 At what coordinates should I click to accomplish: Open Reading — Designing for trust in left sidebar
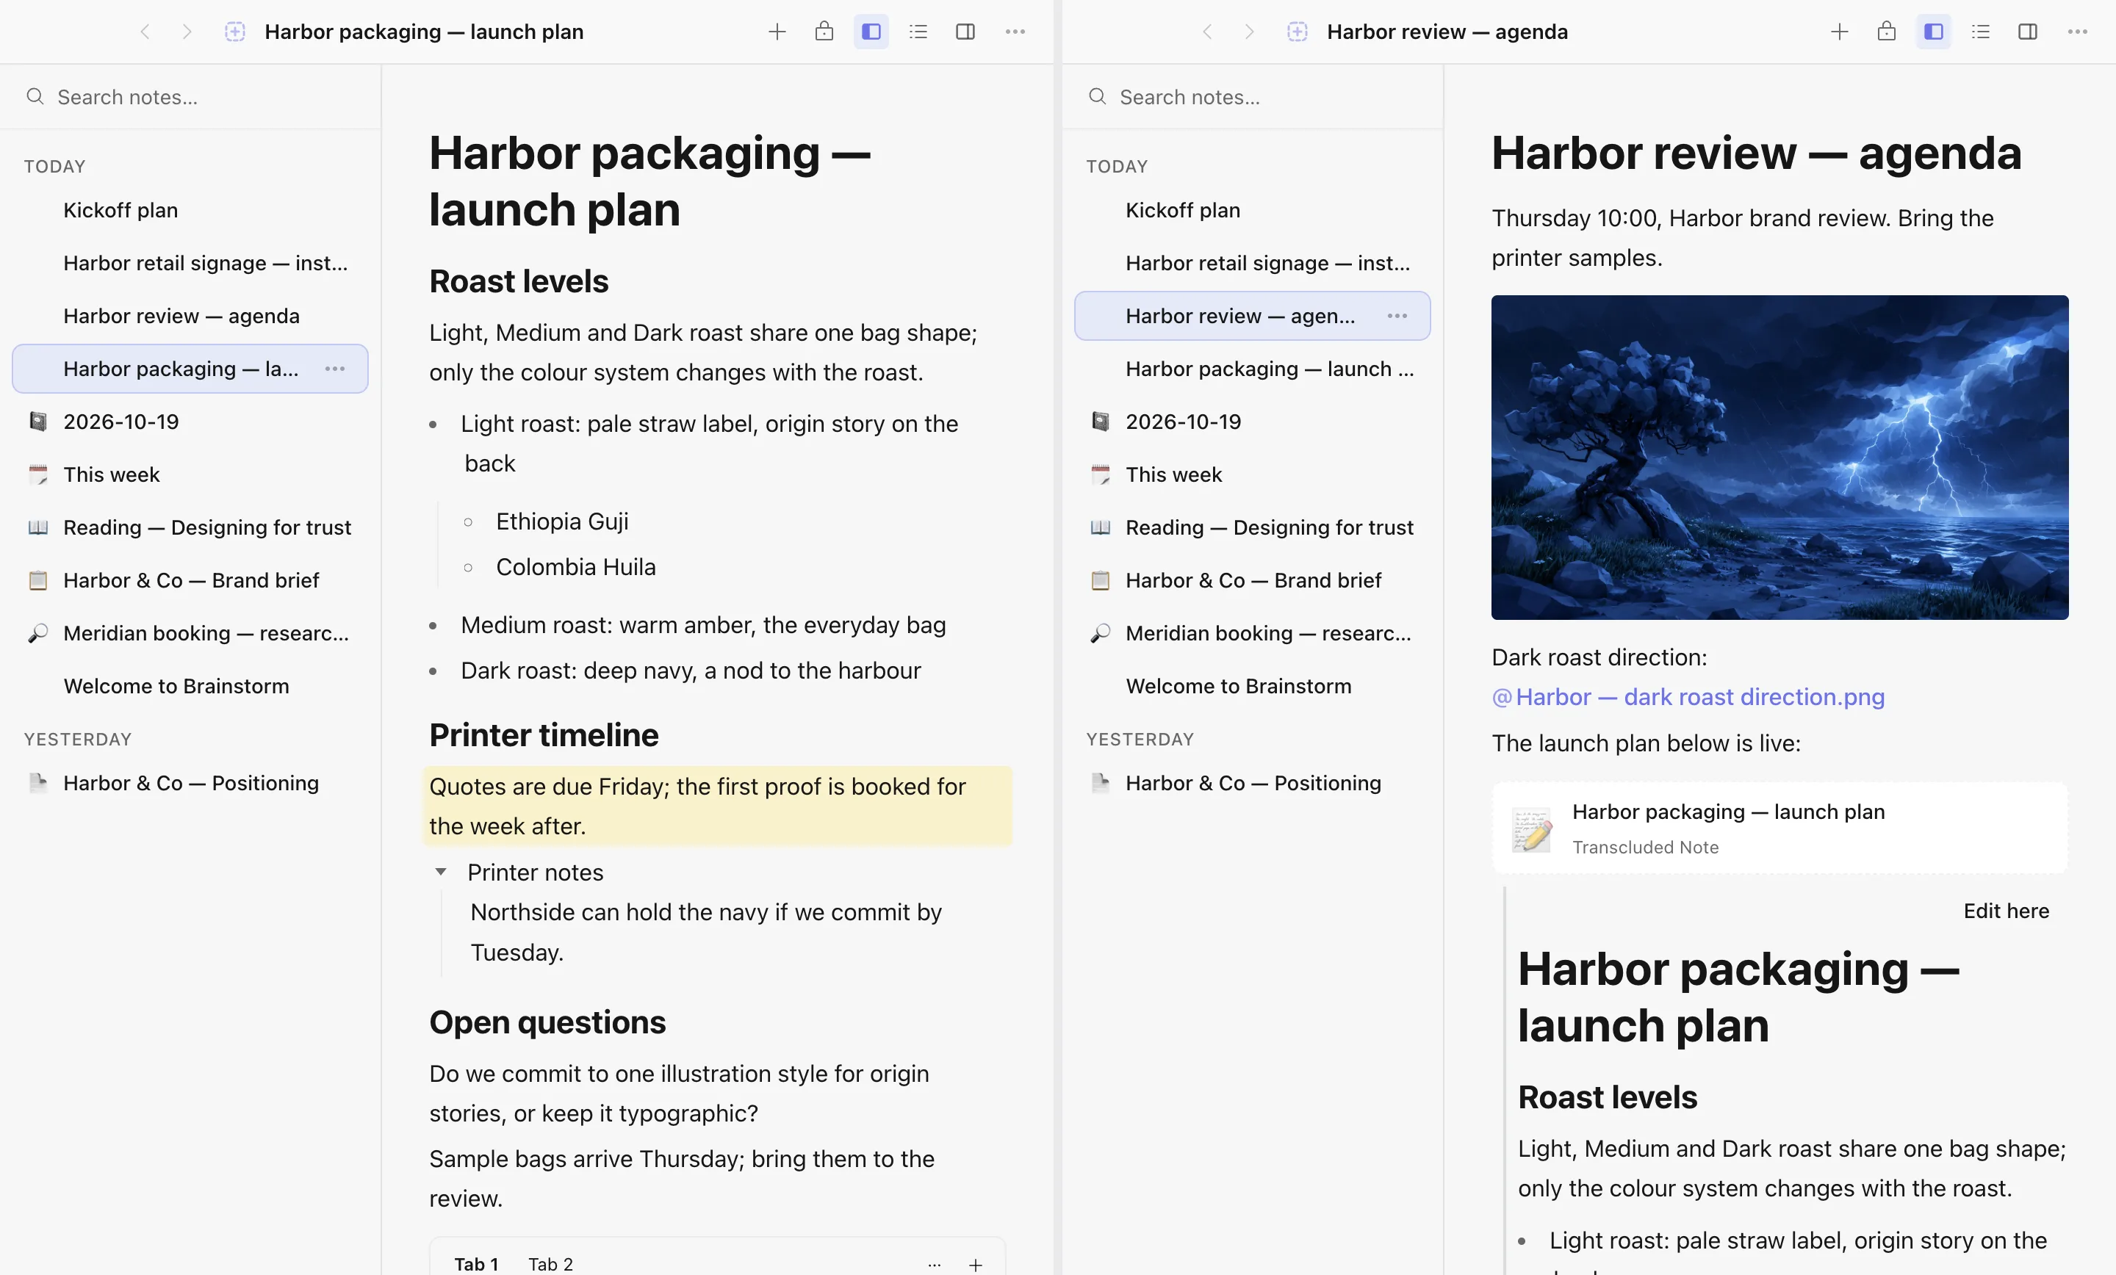point(190,527)
